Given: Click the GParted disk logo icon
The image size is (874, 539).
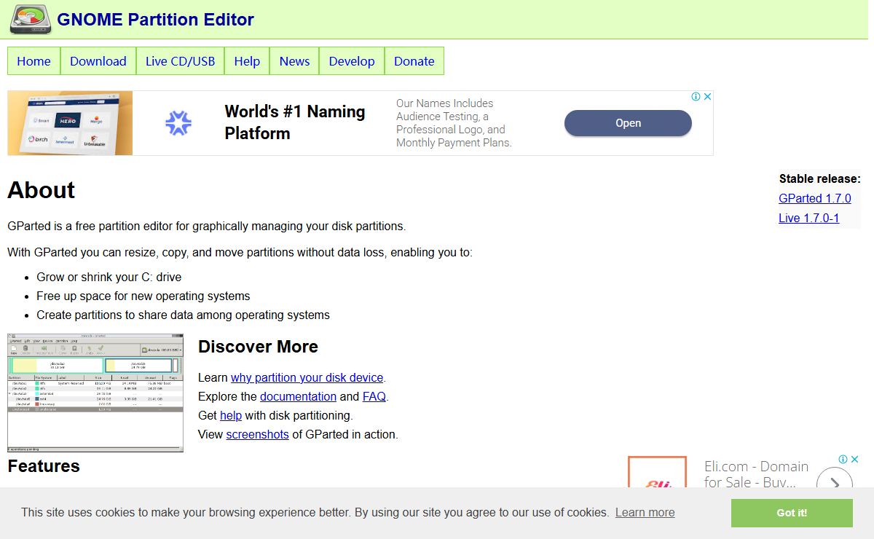Looking at the screenshot, I should click(x=30, y=19).
